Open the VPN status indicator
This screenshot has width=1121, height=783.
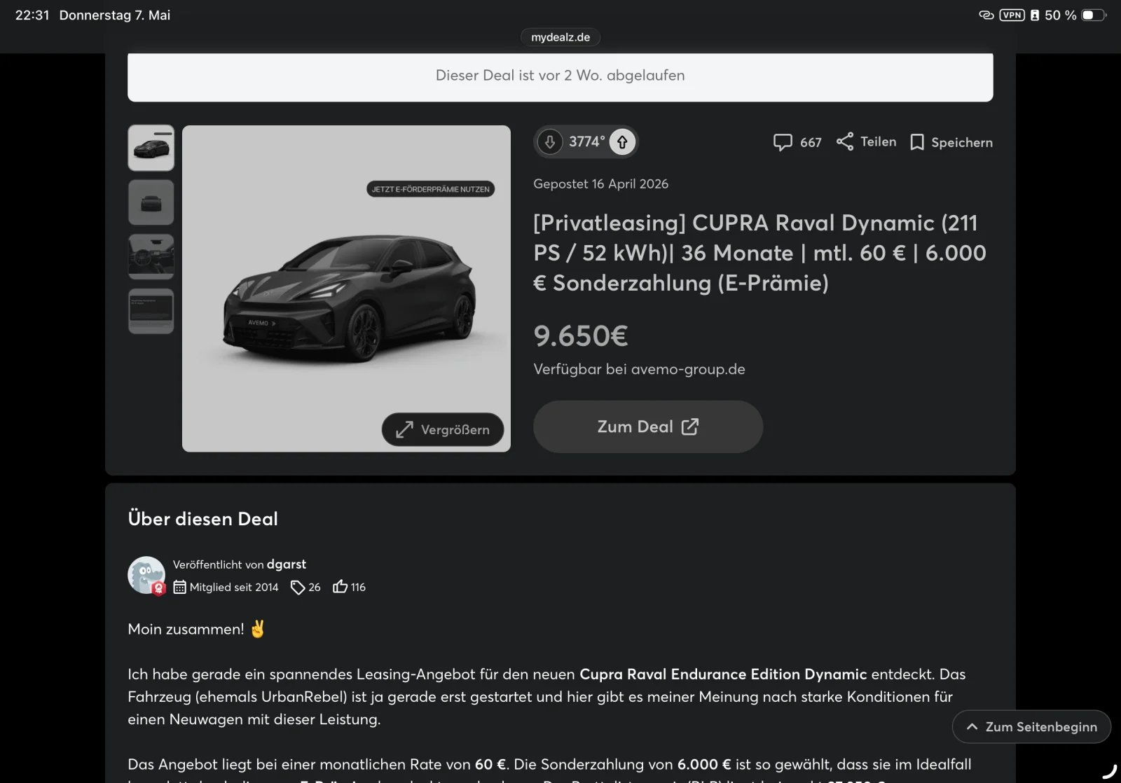click(1012, 15)
